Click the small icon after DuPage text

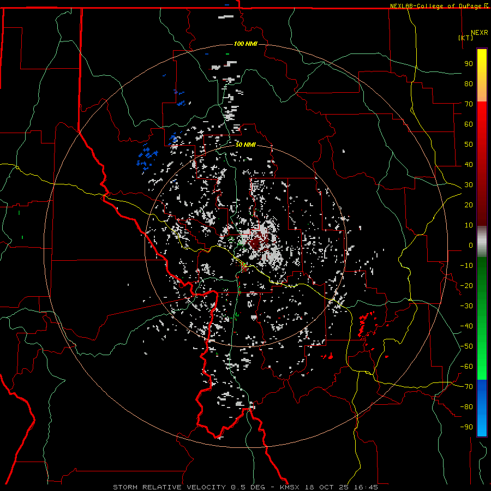(x=486, y=6)
